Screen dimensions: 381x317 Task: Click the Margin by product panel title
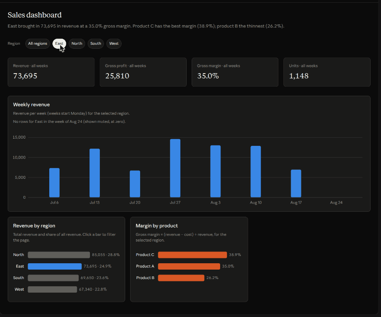coord(157,226)
